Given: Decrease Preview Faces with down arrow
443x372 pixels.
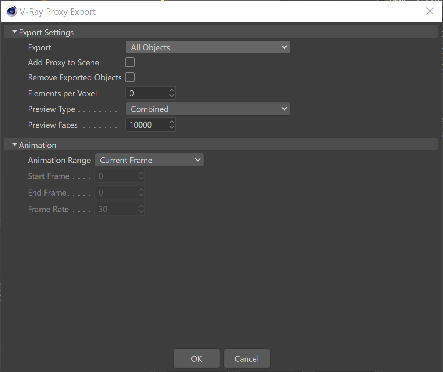Looking at the screenshot, I should pos(172,127).
